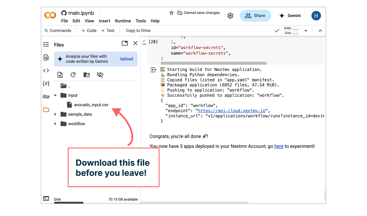Open the View menu
367x216 pixels.
89,21
